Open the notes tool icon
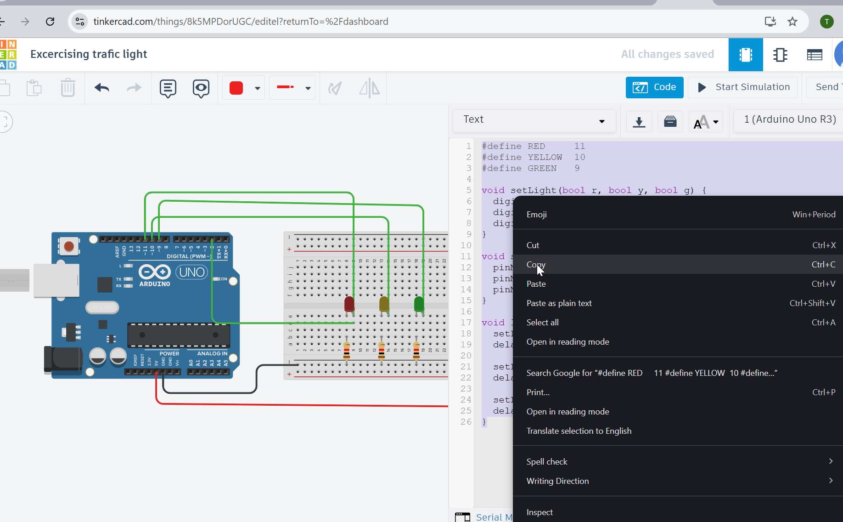 [168, 88]
